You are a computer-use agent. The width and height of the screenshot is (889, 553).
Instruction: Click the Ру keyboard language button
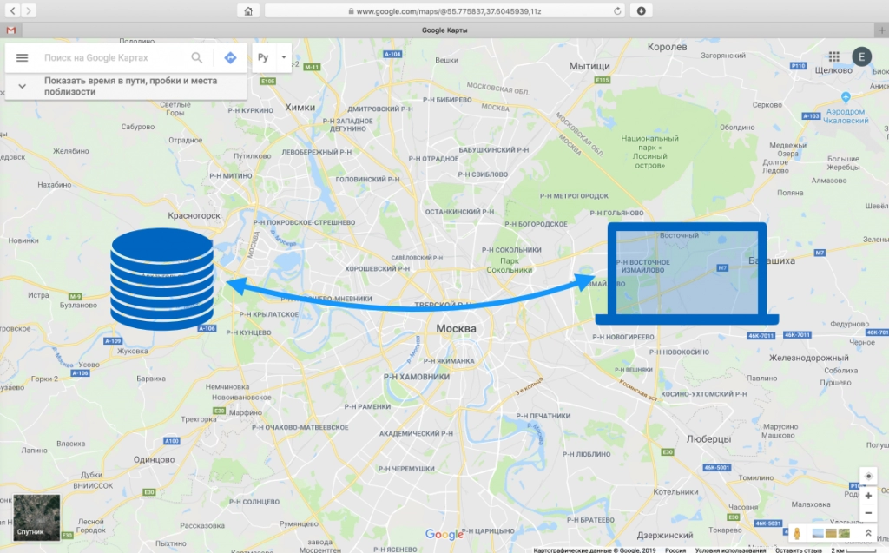pos(263,57)
